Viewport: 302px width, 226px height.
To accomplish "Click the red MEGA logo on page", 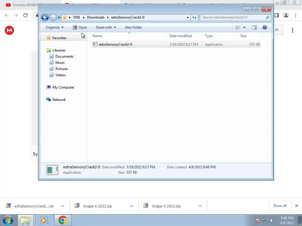I will tap(9, 30).
